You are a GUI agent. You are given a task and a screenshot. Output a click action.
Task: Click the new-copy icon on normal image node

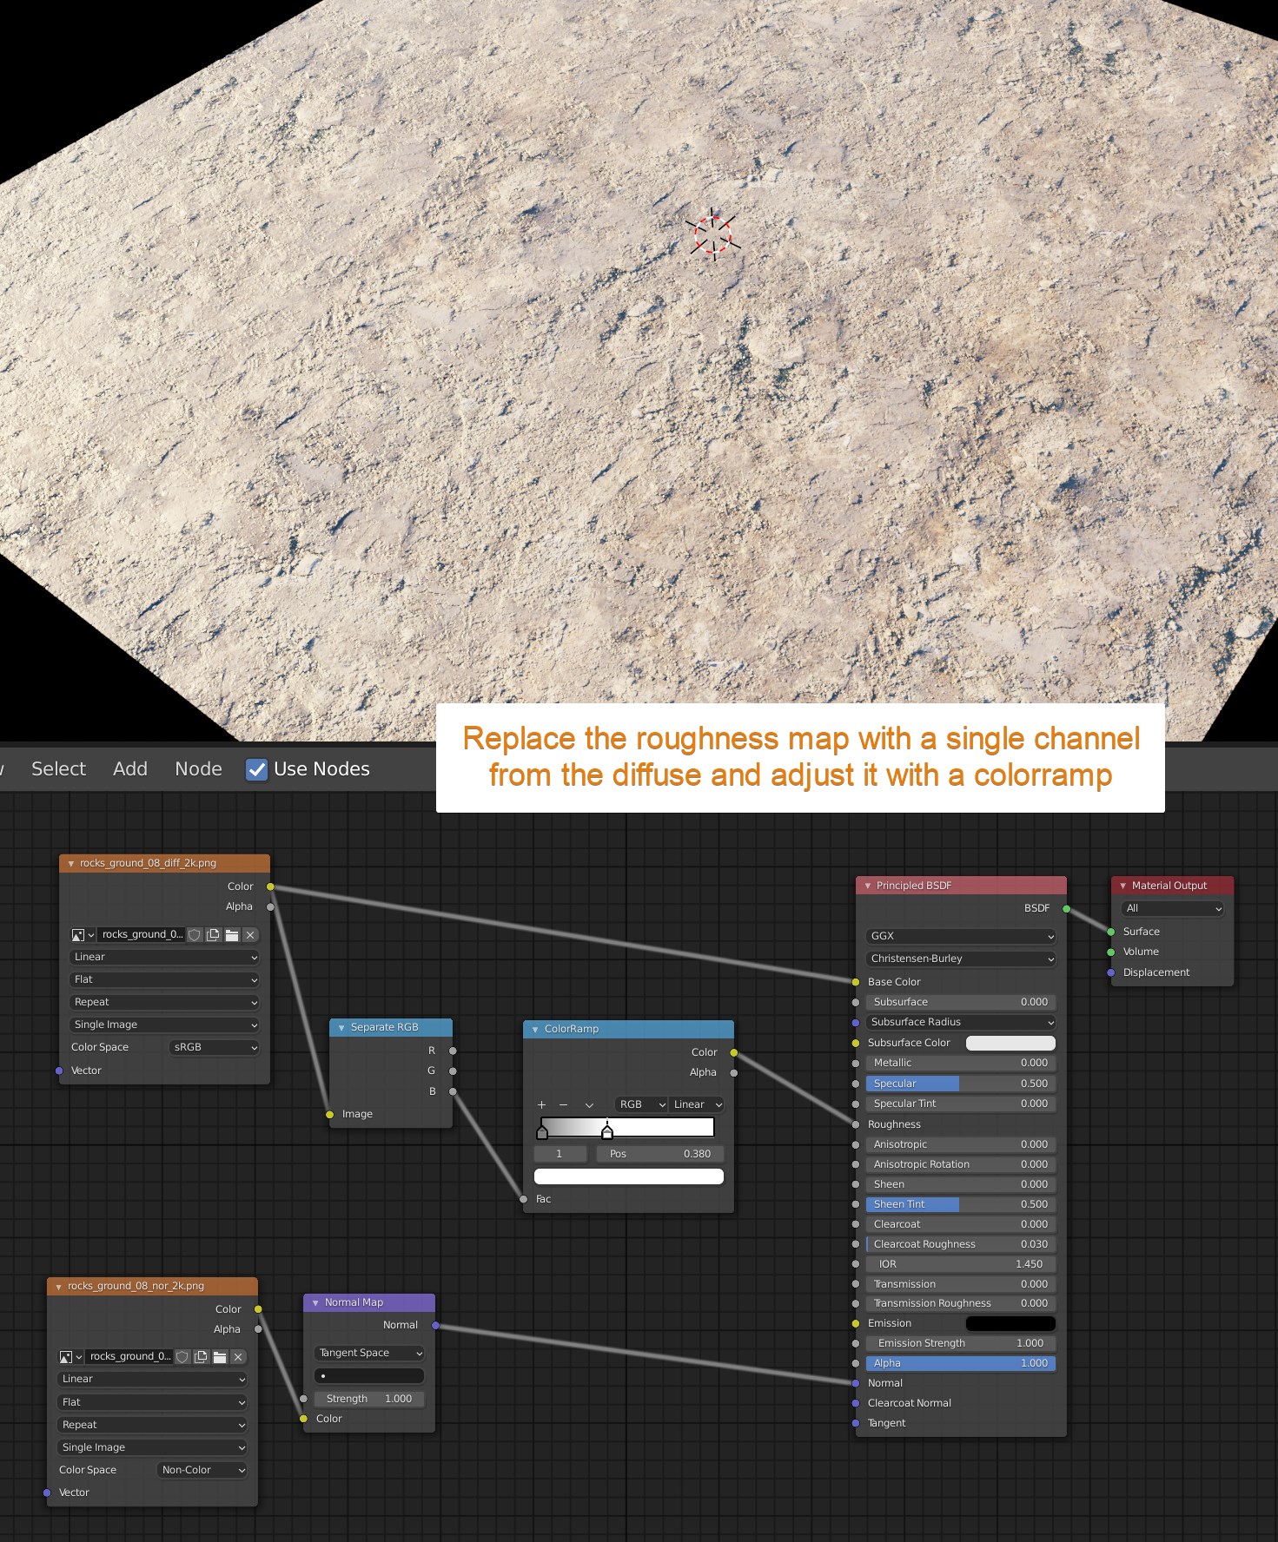click(x=202, y=1357)
